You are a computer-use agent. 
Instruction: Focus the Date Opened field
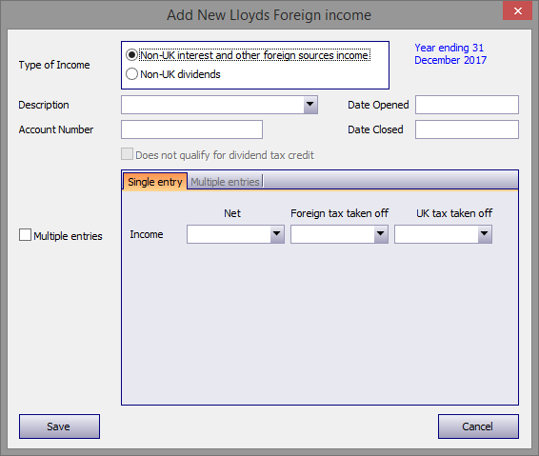467,105
